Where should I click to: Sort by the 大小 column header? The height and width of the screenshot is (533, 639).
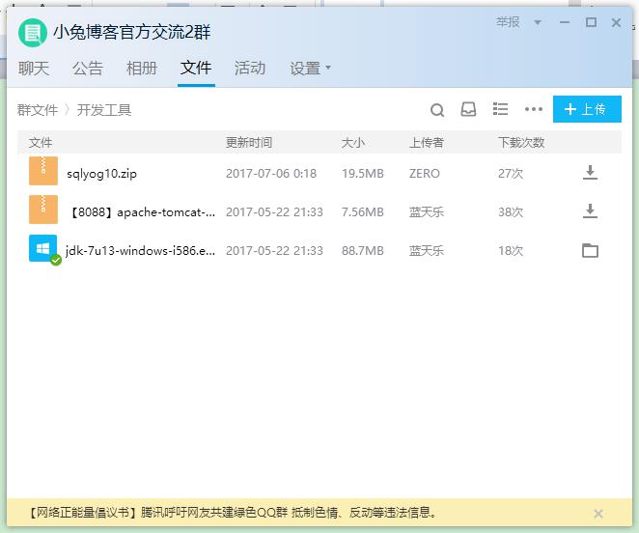[353, 142]
